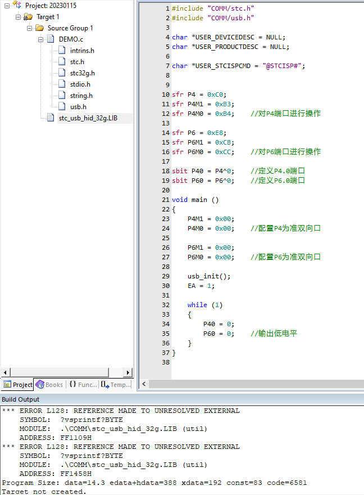Click the string.h file icon
Viewport: 364px width, 495px height.
click(x=62, y=95)
